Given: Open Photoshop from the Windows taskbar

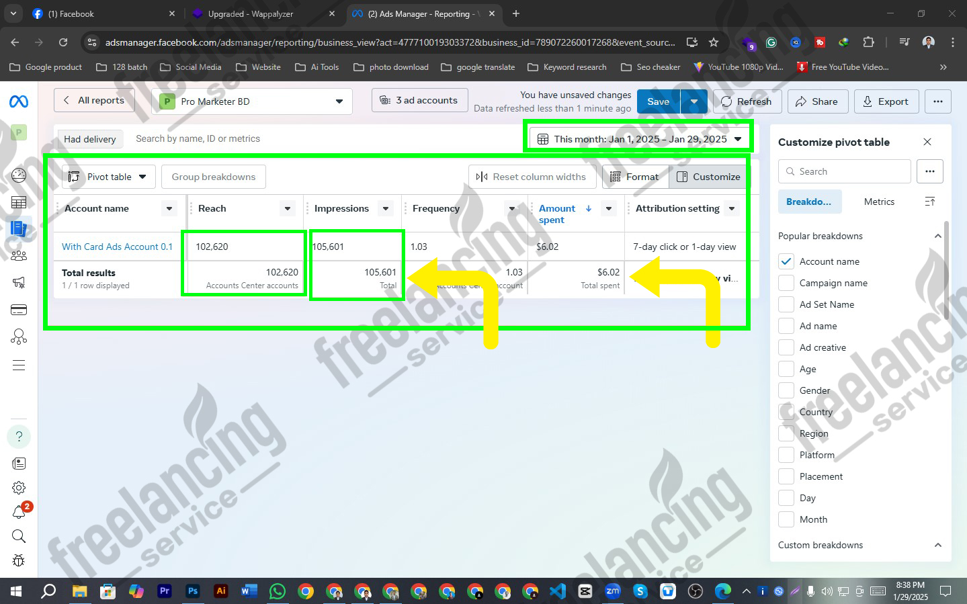Looking at the screenshot, I should point(193,591).
